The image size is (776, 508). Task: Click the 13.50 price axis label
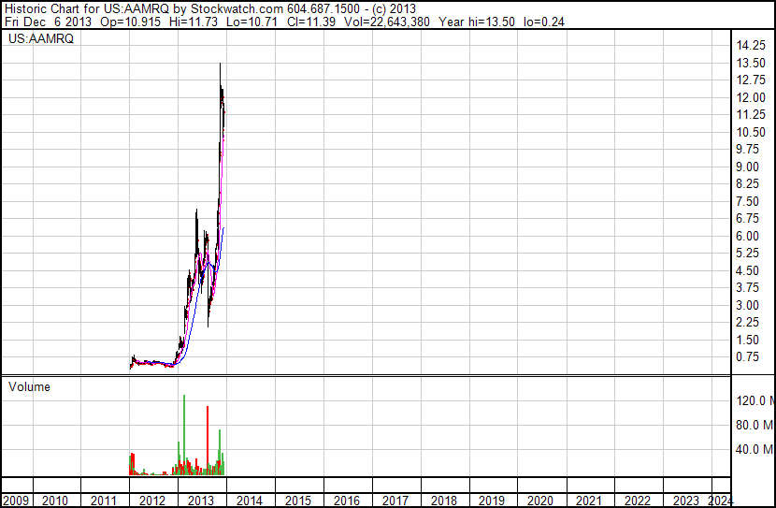tap(751, 63)
